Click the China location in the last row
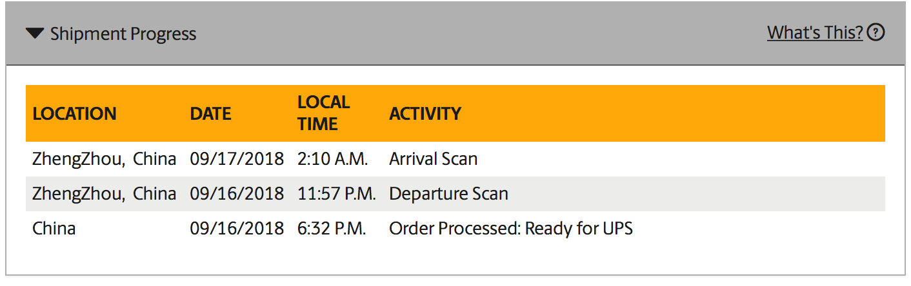Screen dimensions: 911x286 [x=54, y=229]
